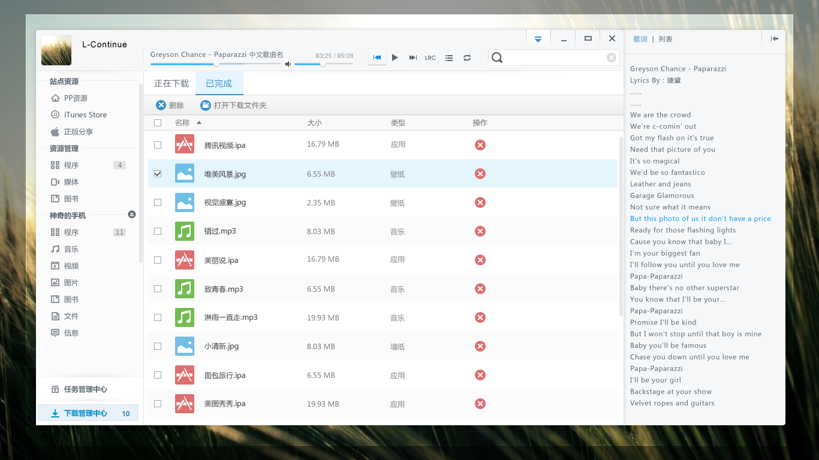
Task: Skip to the next track
Action: point(413,57)
